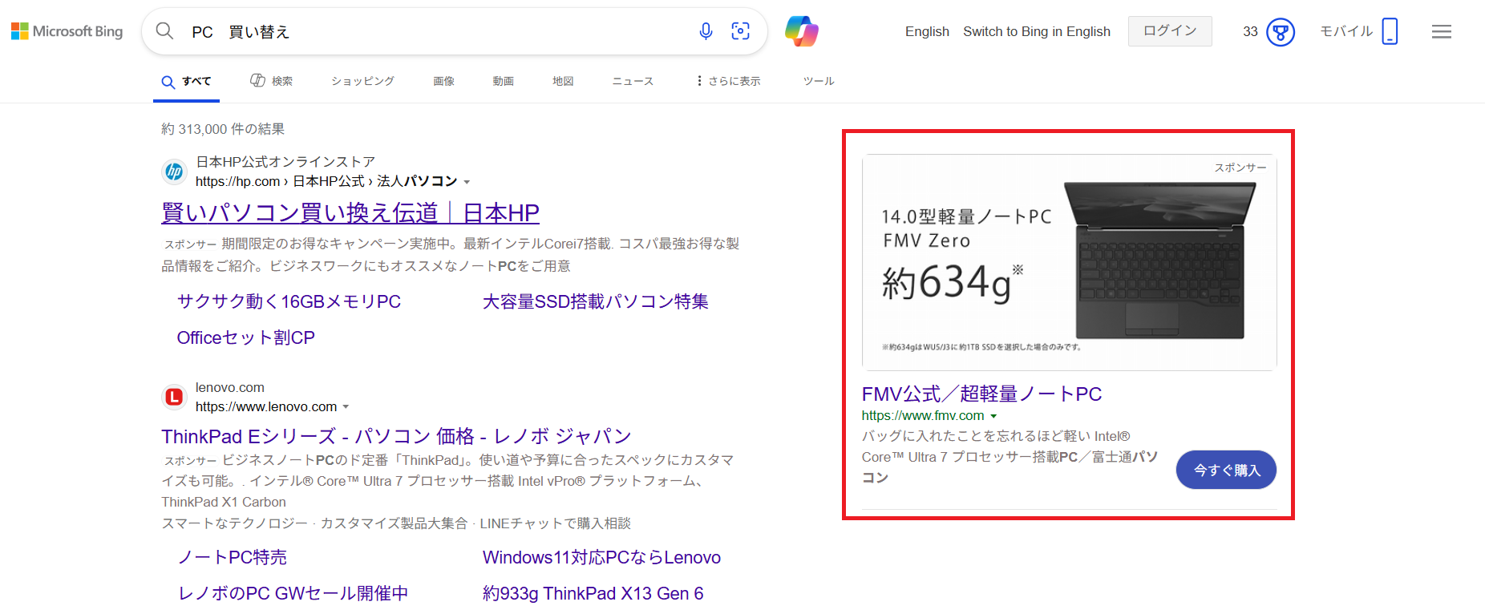
Task: Click lenovo.com site name text
Action: coord(230,387)
